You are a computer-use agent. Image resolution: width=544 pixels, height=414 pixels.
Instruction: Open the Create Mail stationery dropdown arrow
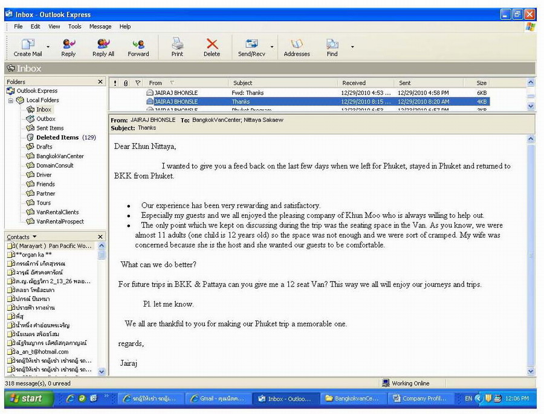48,46
